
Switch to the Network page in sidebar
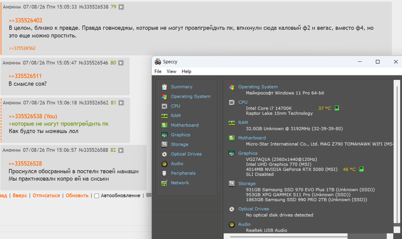pyautogui.click(x=180, y=183)
